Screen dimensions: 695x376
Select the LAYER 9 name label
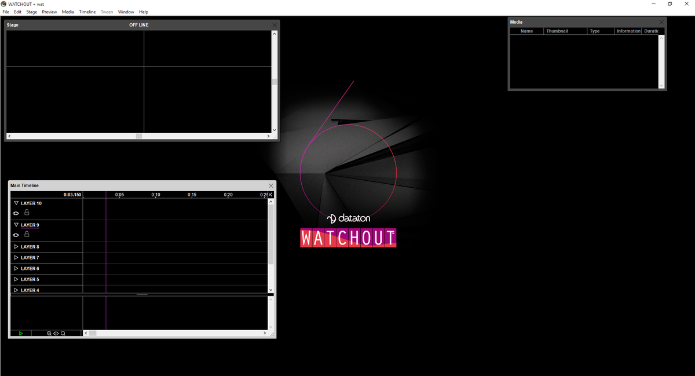[30, 225]
